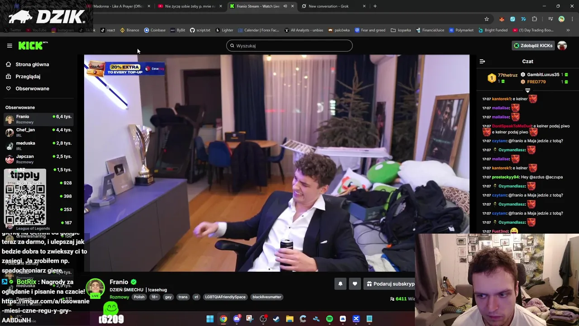Click Zdobądź KICKs button
Viewport: 579px width, 326px height.
tap(533, 46)
